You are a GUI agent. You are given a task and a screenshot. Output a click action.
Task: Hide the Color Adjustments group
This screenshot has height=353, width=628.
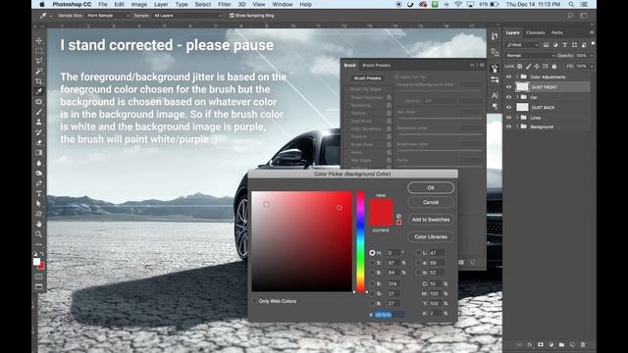point(508,76)
